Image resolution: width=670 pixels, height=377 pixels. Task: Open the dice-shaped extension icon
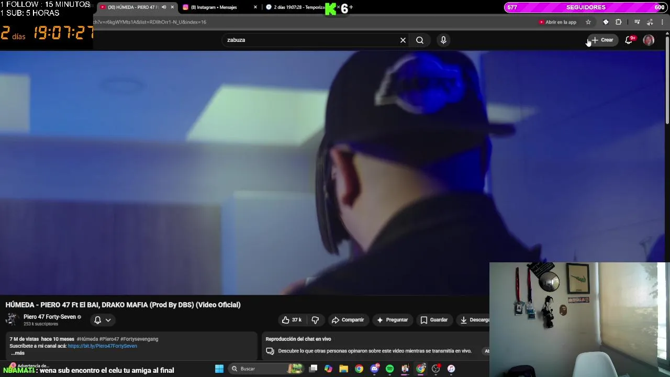[x=606, y=22]
